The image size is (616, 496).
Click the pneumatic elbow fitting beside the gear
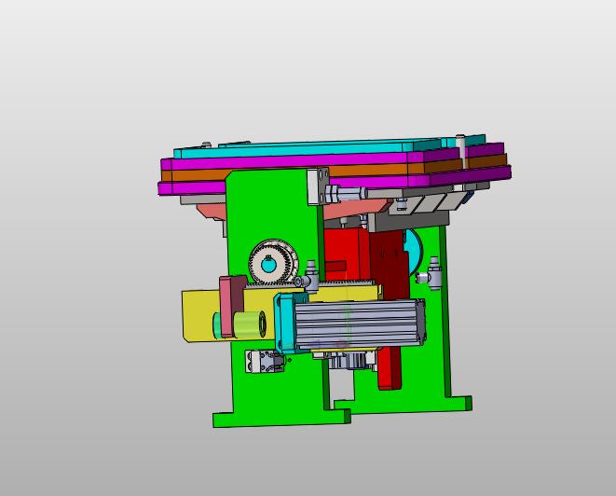pyautogui.click(x=309, y=278)
